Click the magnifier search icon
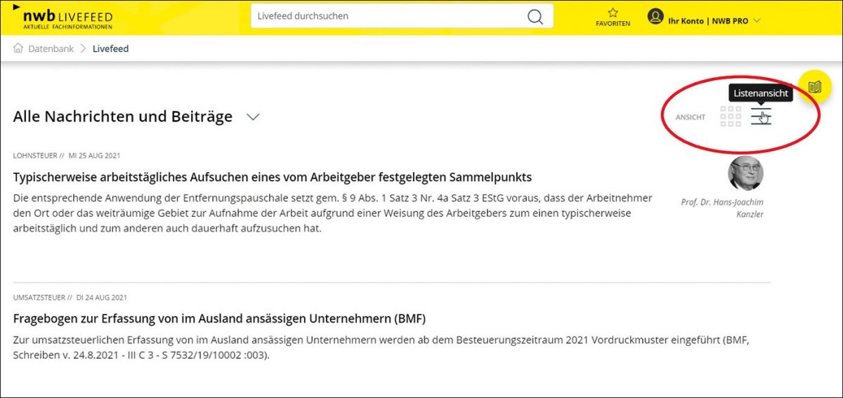The image size is (843, 398). [535, 17]
